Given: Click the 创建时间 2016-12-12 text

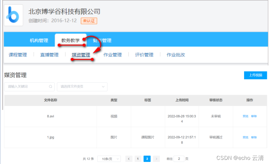Looking at the screenshot, I should coord(53,21).
